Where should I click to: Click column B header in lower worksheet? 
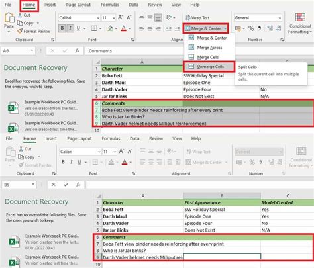point(222,196)
